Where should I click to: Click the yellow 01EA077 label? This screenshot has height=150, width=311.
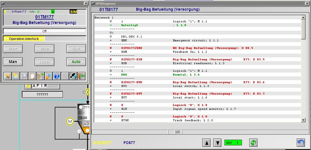[103, 143]
